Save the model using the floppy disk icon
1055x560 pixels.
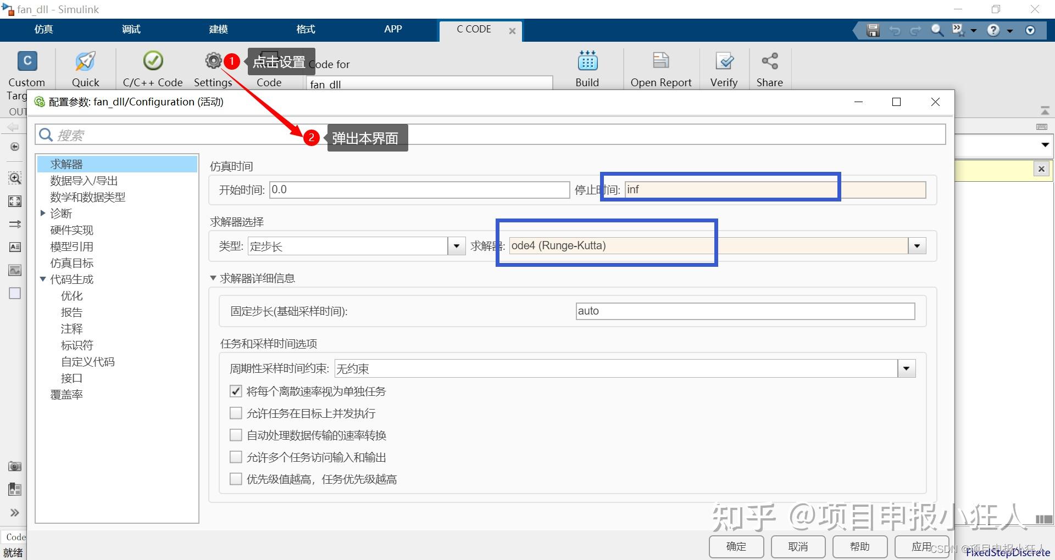871,30
